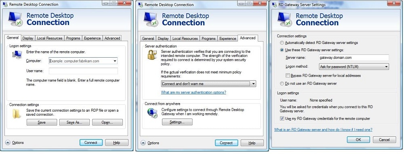Click the padlock server authentication icon

(152, 54)
